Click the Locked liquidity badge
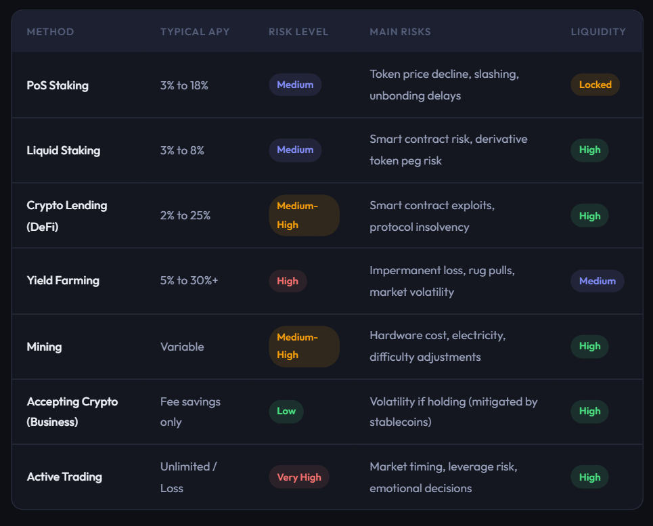Viewport: 653px width, 526px height. (595, 85)
